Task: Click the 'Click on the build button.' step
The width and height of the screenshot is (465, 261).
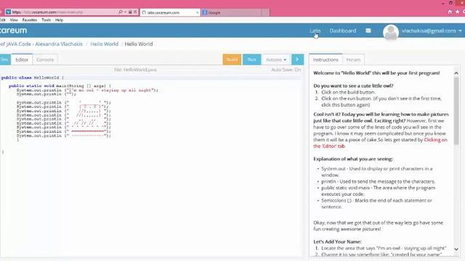Action: point(348,92)
